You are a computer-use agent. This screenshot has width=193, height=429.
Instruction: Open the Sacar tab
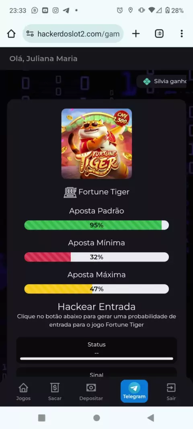(x=55, y=392)
